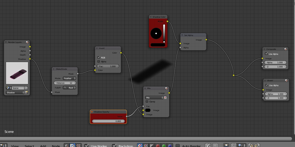This screenshot has width=295, height=147.
Task: Toggle Use Alpha on Composite node
Action: (x=266, y=54)
